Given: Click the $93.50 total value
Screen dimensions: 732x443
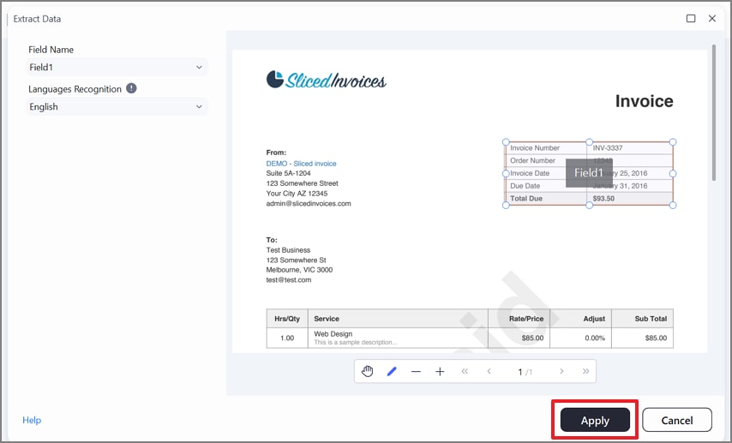Looking at the screenshot, I should click(603, 199).
